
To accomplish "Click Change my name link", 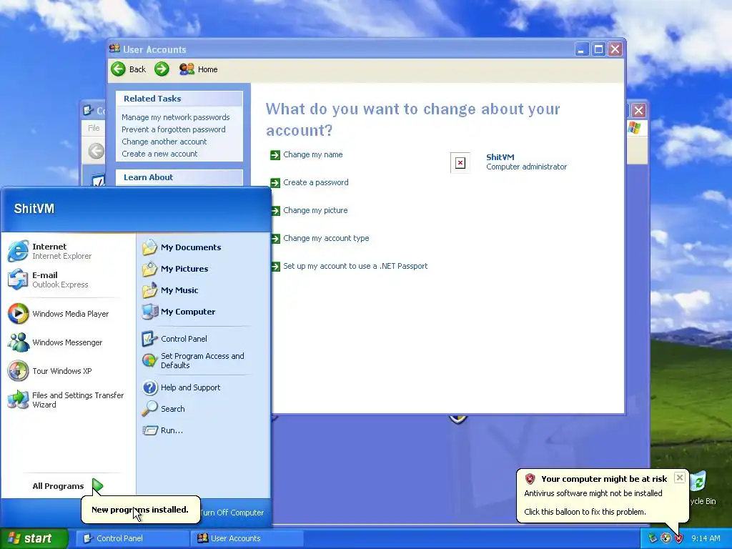I will pyautogui.click(x=313, y=154).
